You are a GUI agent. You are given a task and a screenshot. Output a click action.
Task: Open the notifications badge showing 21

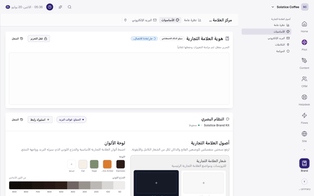coord(8,7)
